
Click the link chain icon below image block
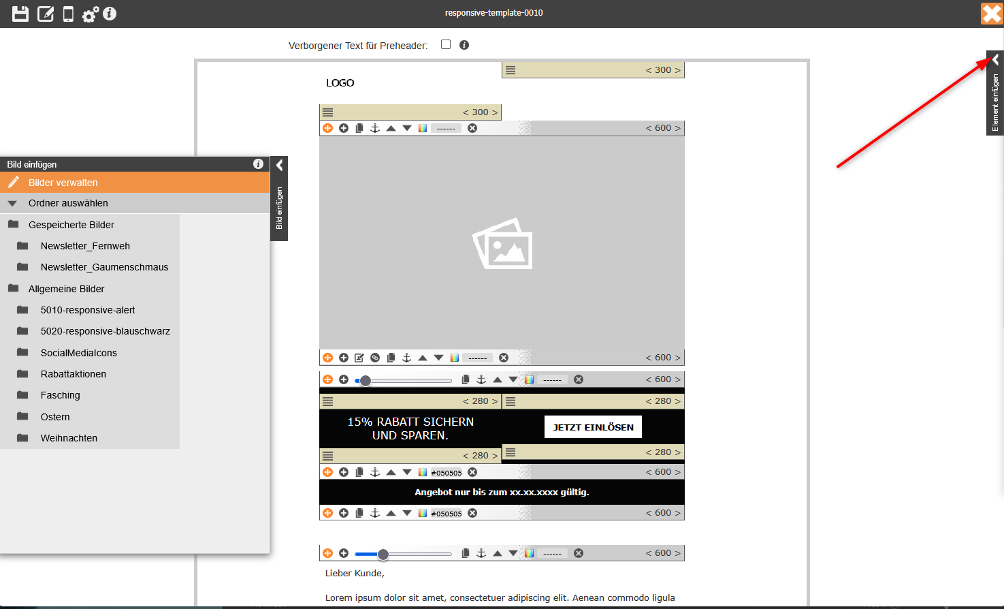tap(375, 358)
